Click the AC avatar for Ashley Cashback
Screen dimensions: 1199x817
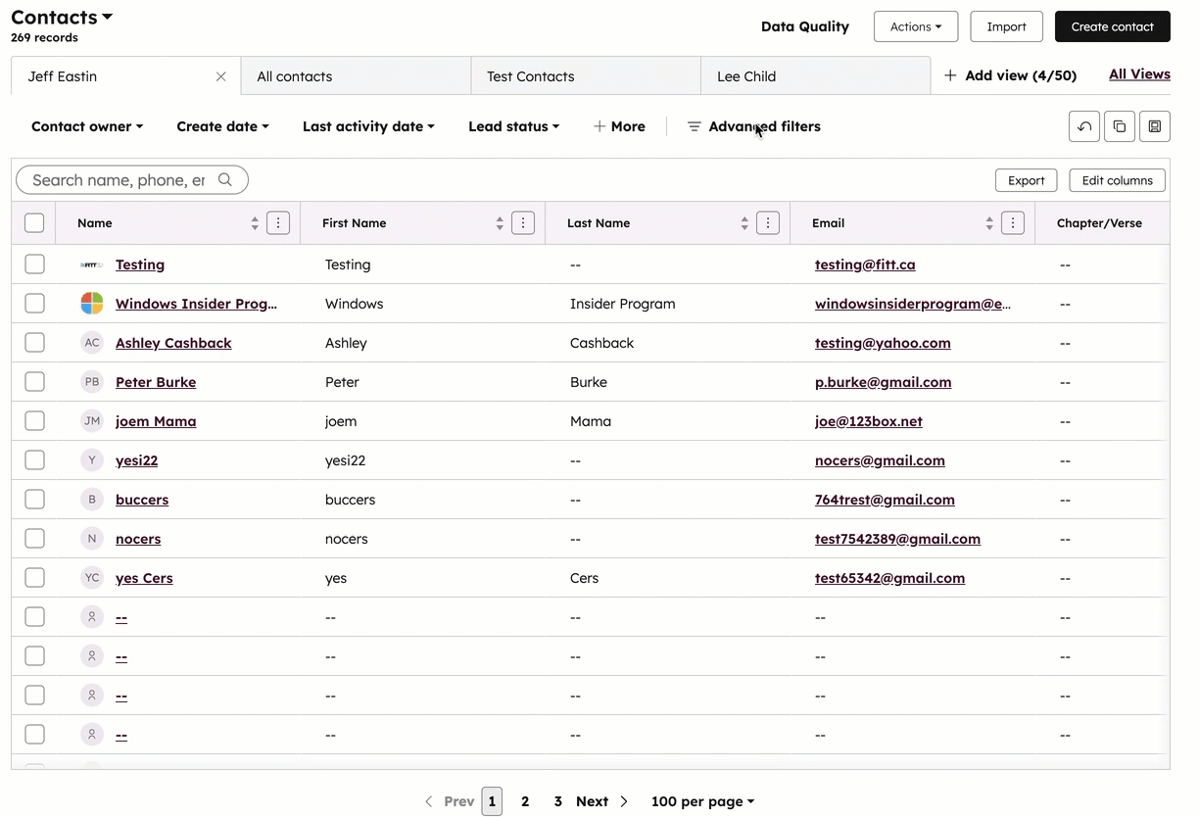[92, 343]
